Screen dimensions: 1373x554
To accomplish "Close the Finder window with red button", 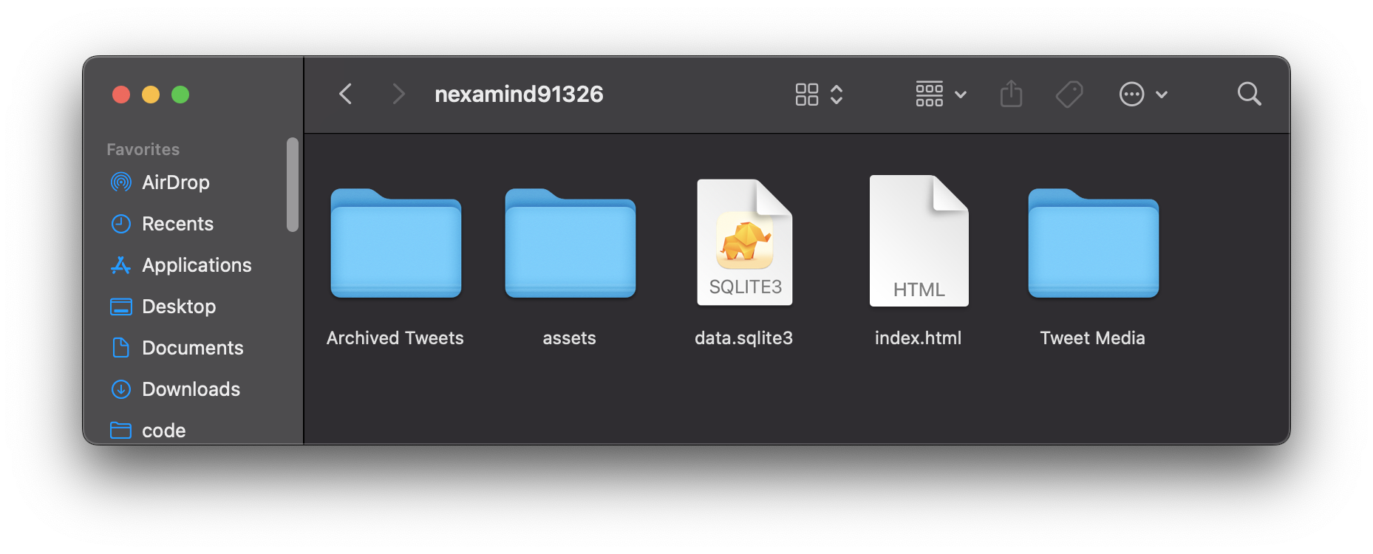I will (x=121, y=95).
